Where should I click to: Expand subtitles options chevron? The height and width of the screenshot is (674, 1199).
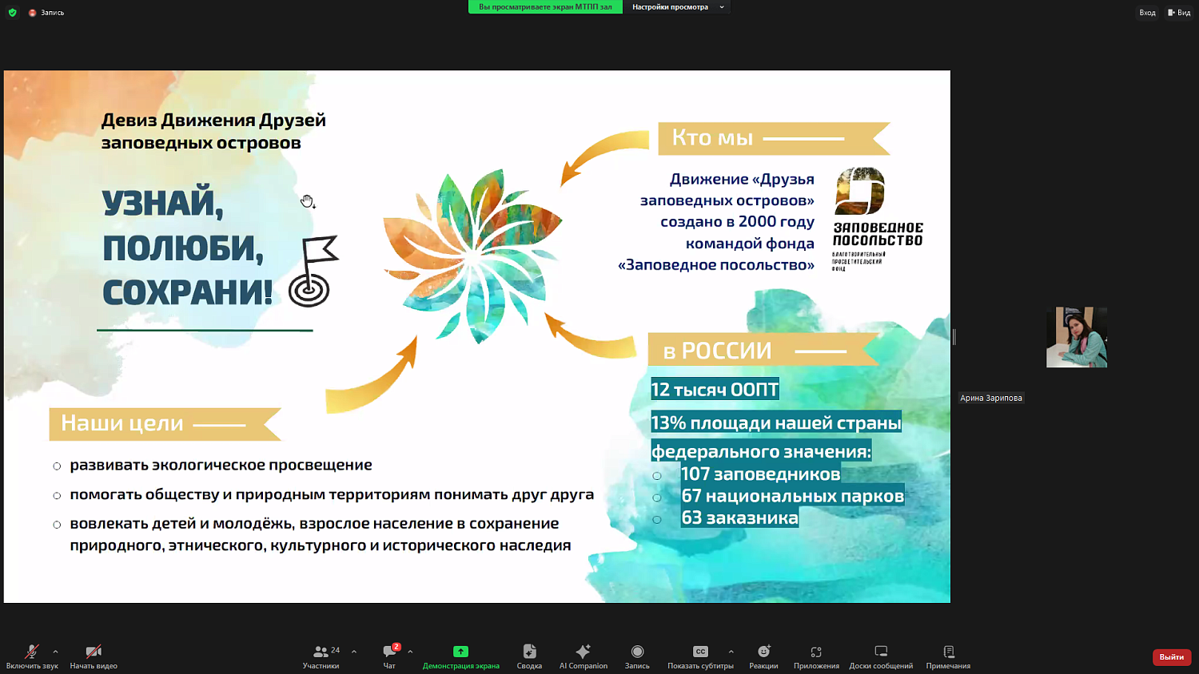(730, 651)
